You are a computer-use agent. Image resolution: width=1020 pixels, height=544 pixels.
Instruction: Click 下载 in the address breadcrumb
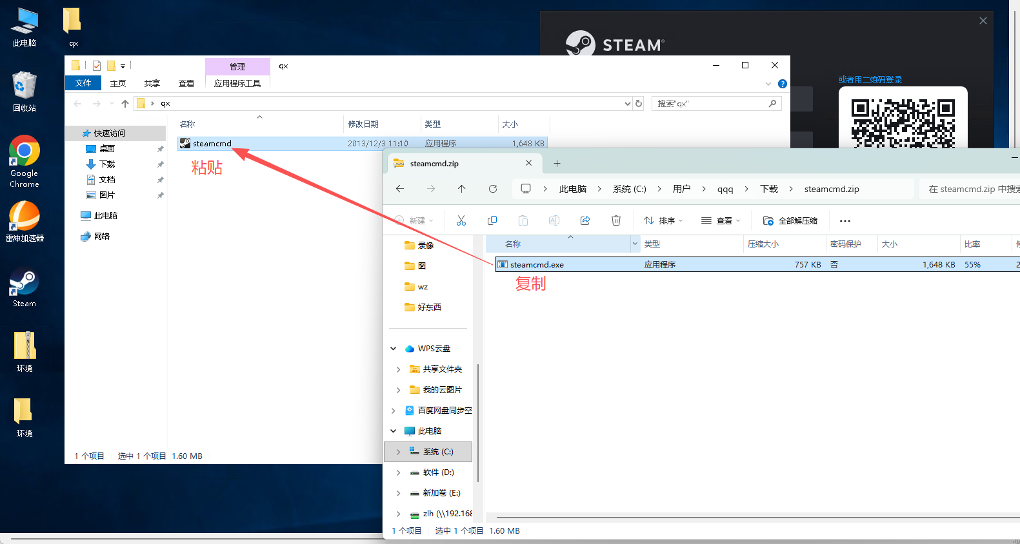pos(769,189)
